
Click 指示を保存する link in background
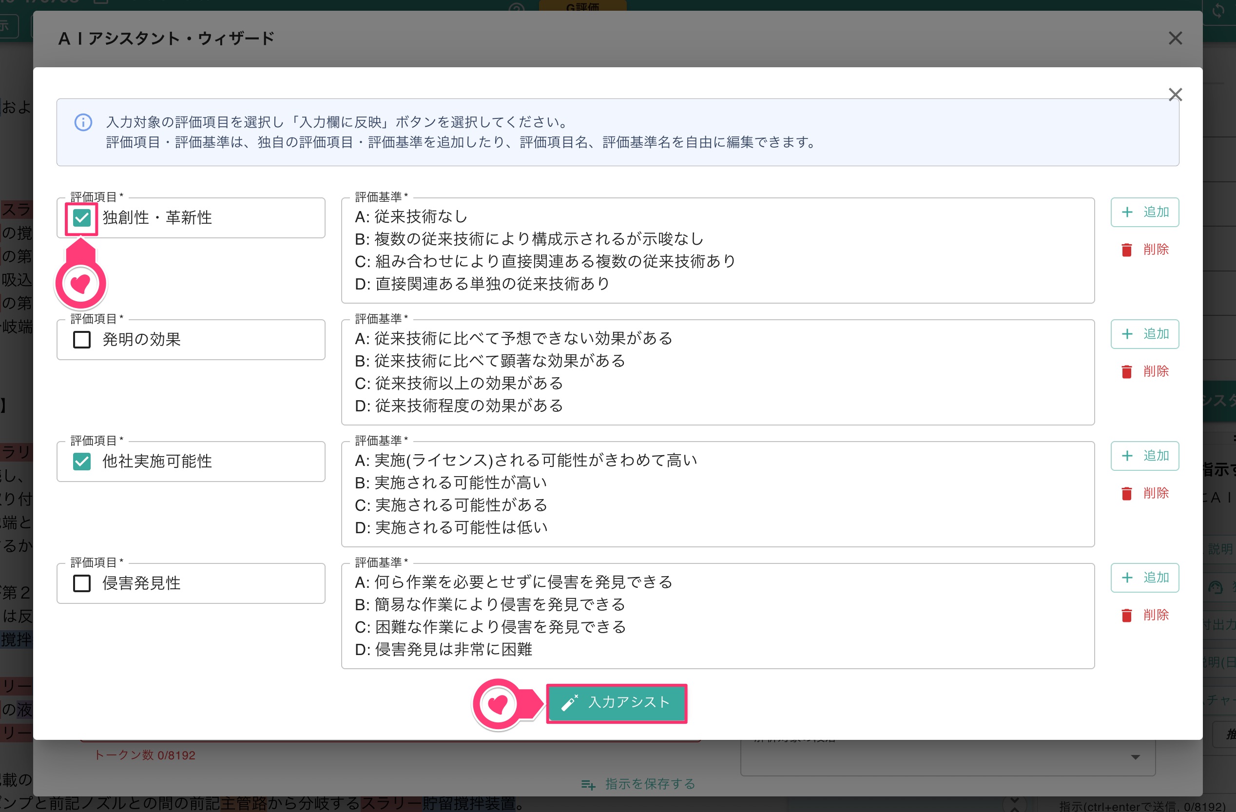[650, 784]
